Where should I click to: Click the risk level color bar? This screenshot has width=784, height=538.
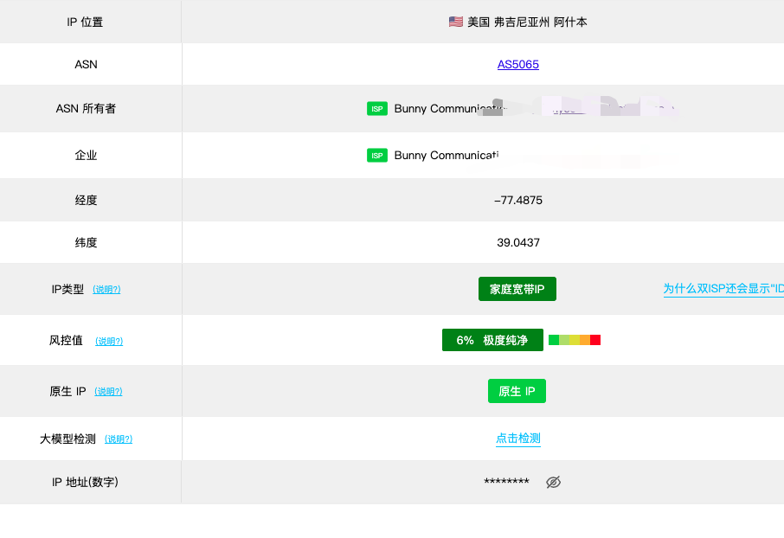pos(575,340)
